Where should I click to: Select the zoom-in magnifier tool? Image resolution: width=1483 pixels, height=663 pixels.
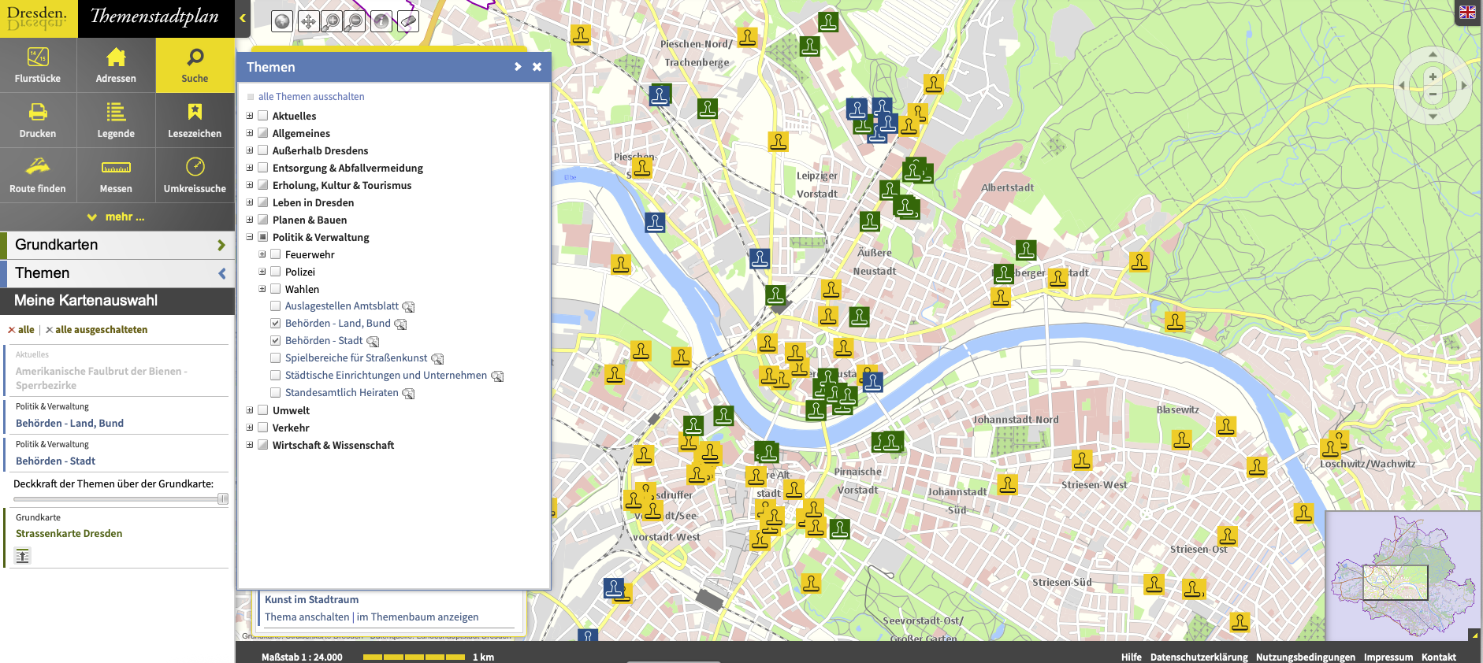pos(332,21)
